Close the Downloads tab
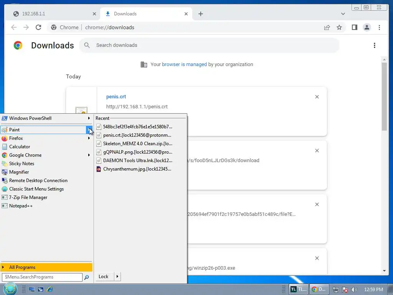The height and width of the screenshot is (295, 393). point(186,14)
